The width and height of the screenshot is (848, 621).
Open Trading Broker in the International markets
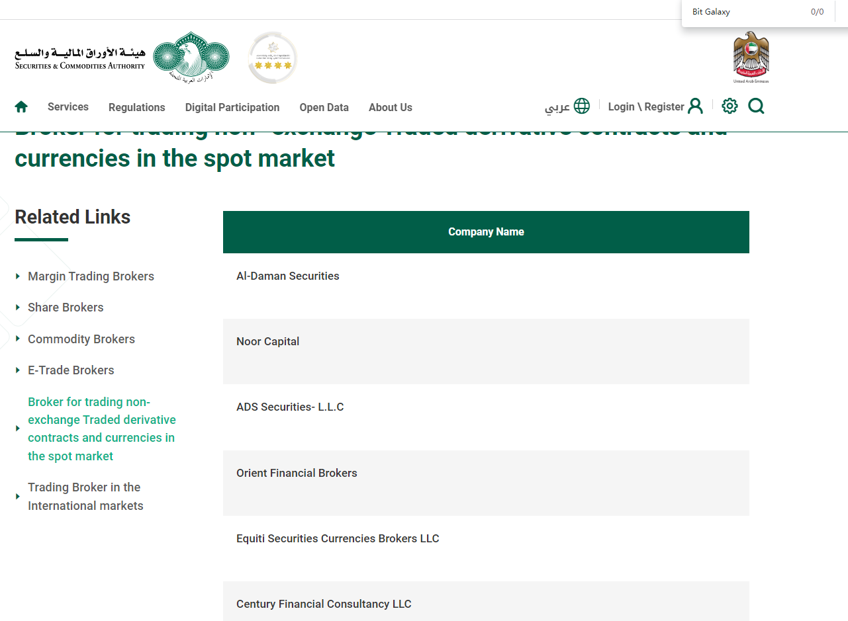point(85,496)
